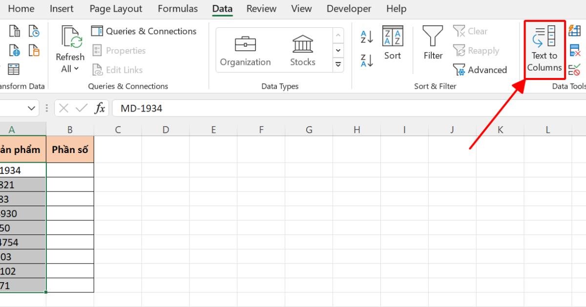The height and width of the screenshot is (307, 586).
Task: Open the Flash Fill tool
Action: pyautogui.click(x=575, y=30)
